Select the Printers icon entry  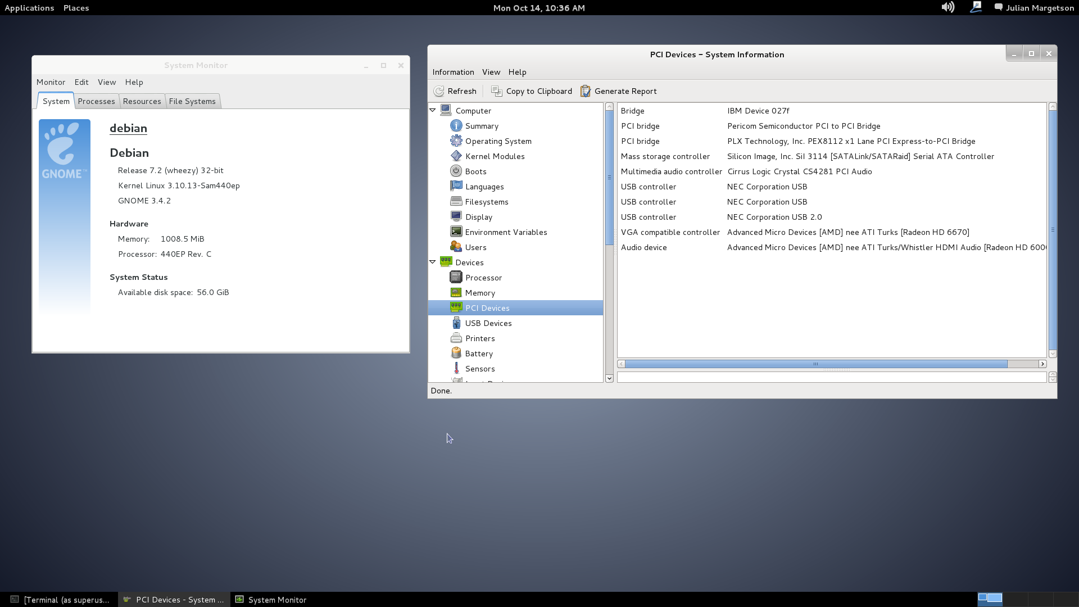click(x=456, y=338)
